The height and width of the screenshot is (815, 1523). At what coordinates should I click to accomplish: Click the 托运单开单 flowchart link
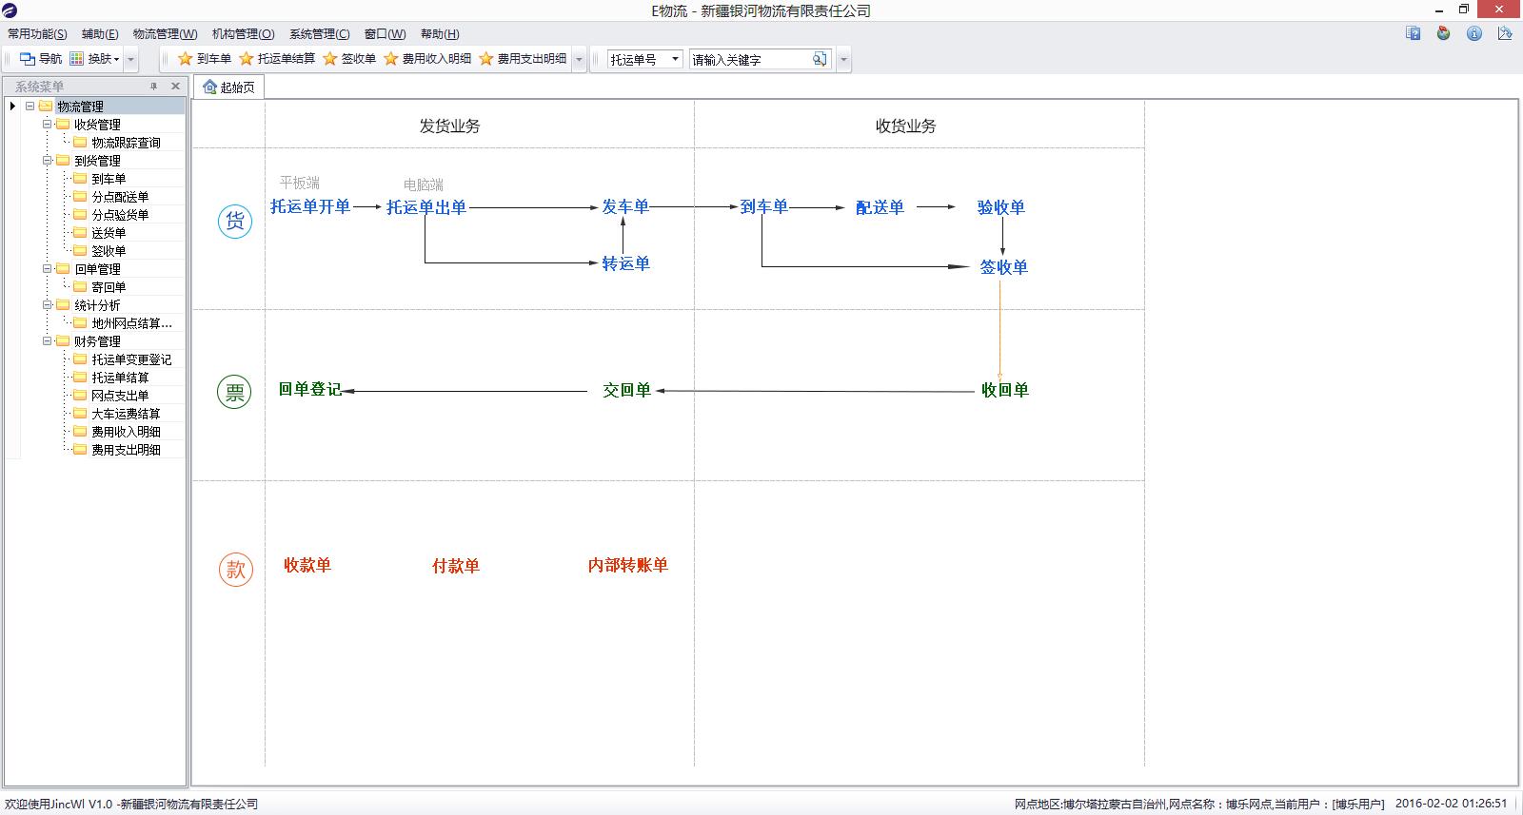click(310, 206)
